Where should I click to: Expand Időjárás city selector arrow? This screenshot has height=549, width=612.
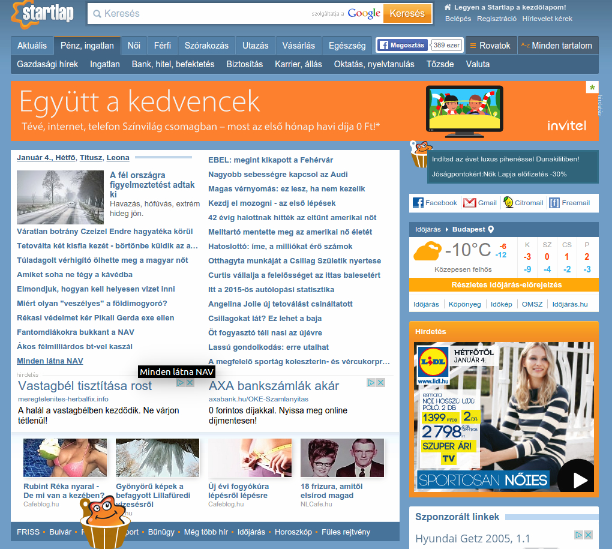point(447,229)
